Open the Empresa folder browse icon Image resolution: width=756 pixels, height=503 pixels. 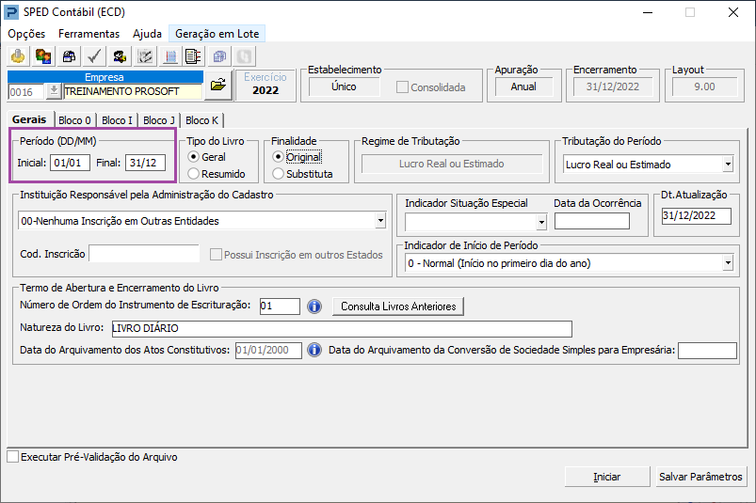[217, 86]
